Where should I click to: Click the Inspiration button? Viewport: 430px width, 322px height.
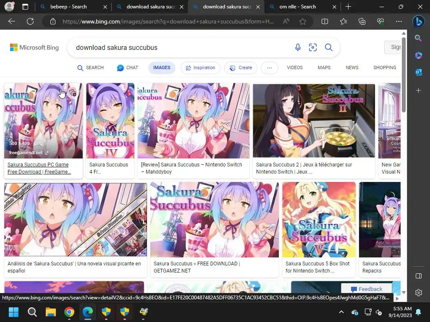click(200, 68)
